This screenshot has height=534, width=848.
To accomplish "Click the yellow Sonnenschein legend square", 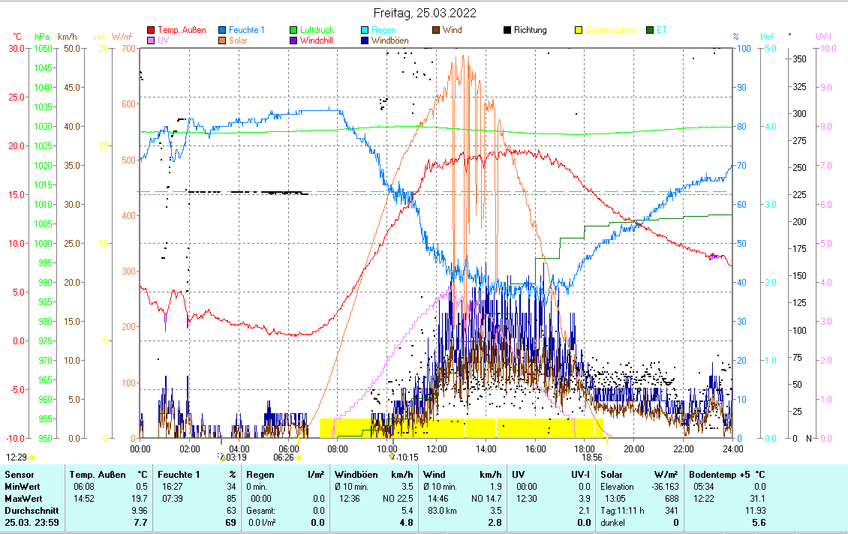I will click(579, 31).
